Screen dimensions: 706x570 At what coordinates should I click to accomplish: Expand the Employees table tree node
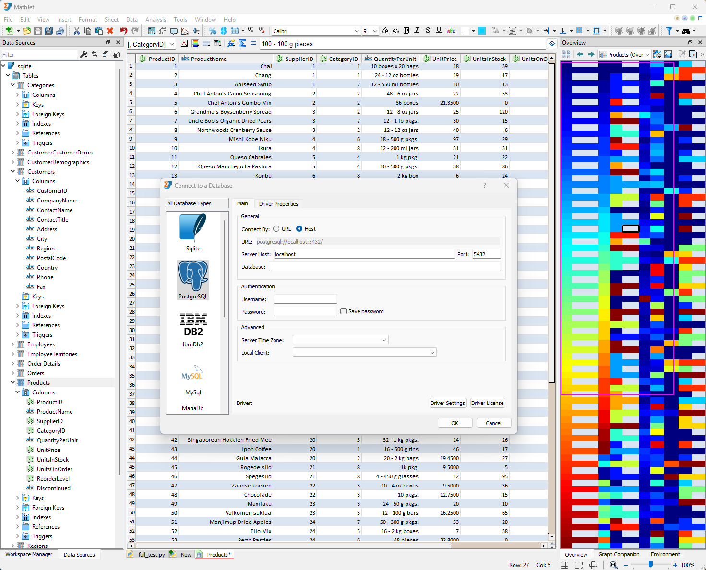pyautogui.click(x=13, y=344)
